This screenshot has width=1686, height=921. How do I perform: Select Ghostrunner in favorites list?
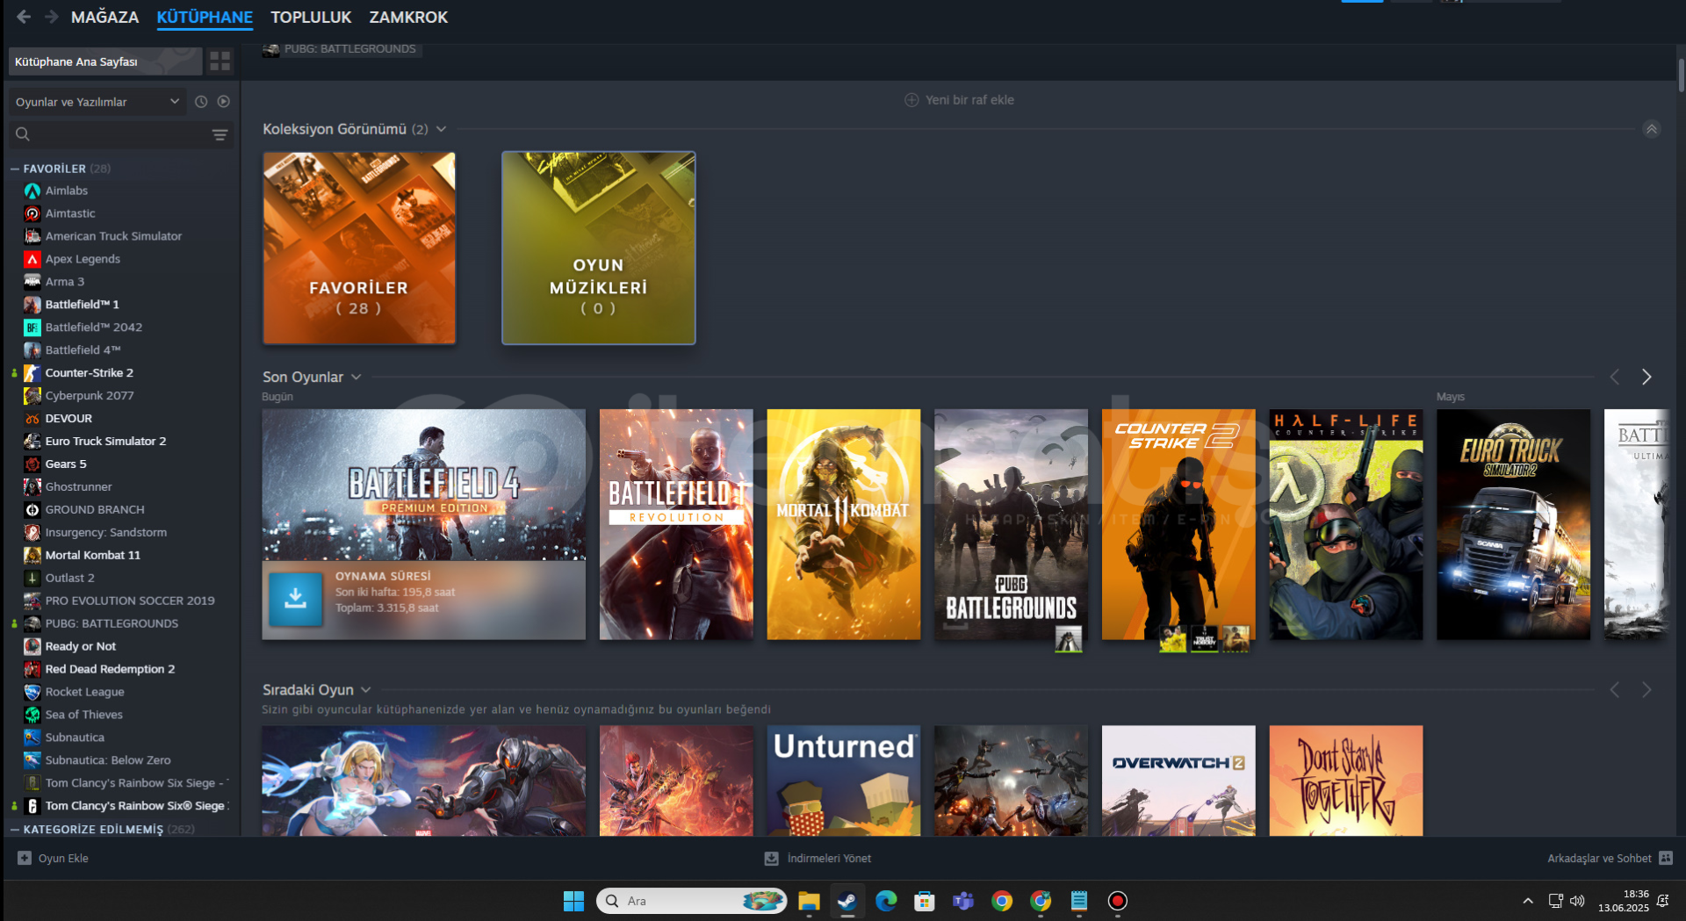tap(78, 487)
